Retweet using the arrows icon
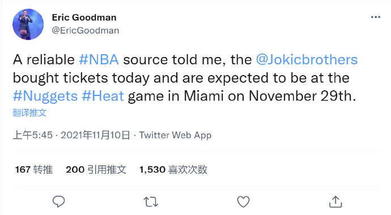 click(x=151, y=201)
